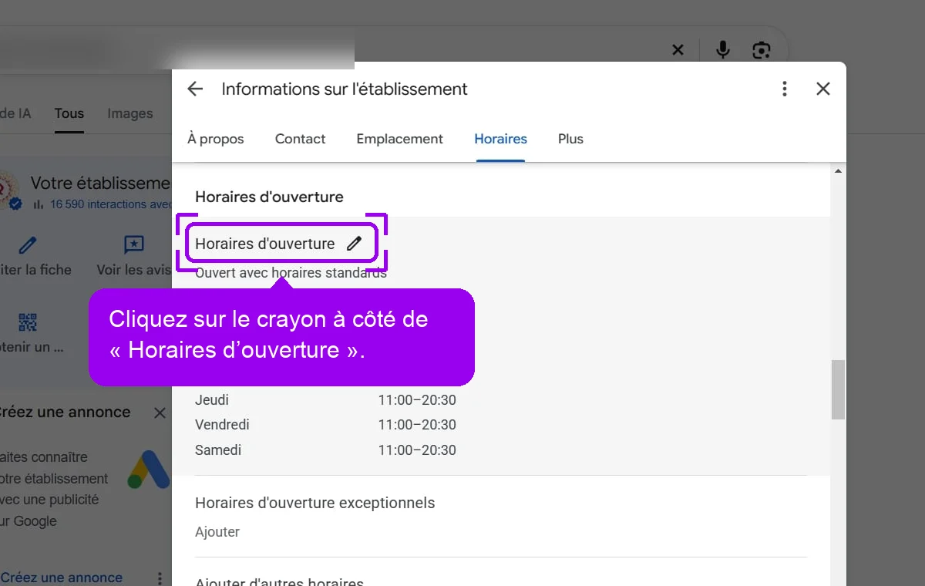925x586 pixels.
Task: Click the Samedi 11:00–20:30 row
Action: 325,450
